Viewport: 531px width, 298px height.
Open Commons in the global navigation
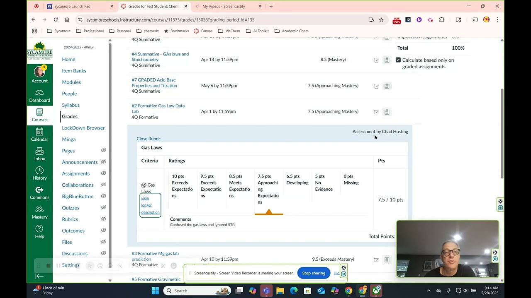point(40,193)
